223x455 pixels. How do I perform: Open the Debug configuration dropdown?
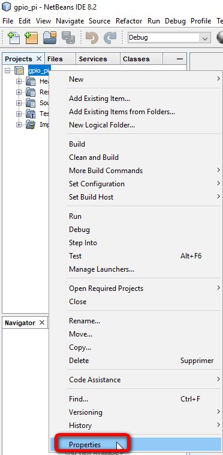click(205, 38)
